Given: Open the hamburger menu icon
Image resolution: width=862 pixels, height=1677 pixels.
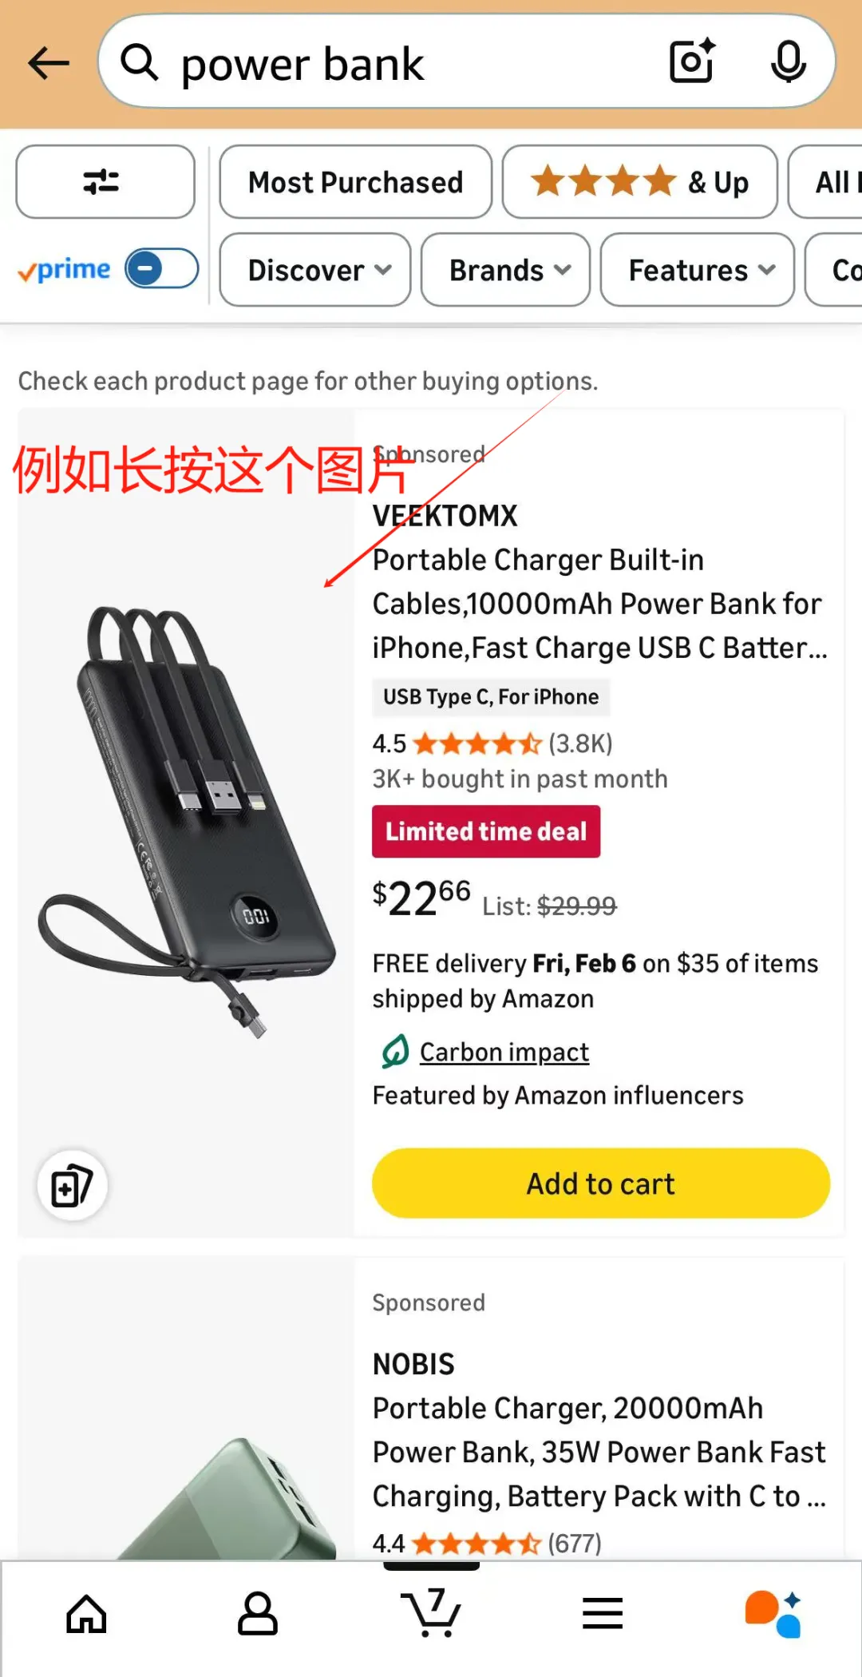Looking at the screenshot, I should pyautogui.click(x=603, y=1614).
